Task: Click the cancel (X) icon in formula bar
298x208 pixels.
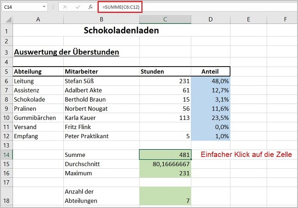Action: tap(65, 7)
